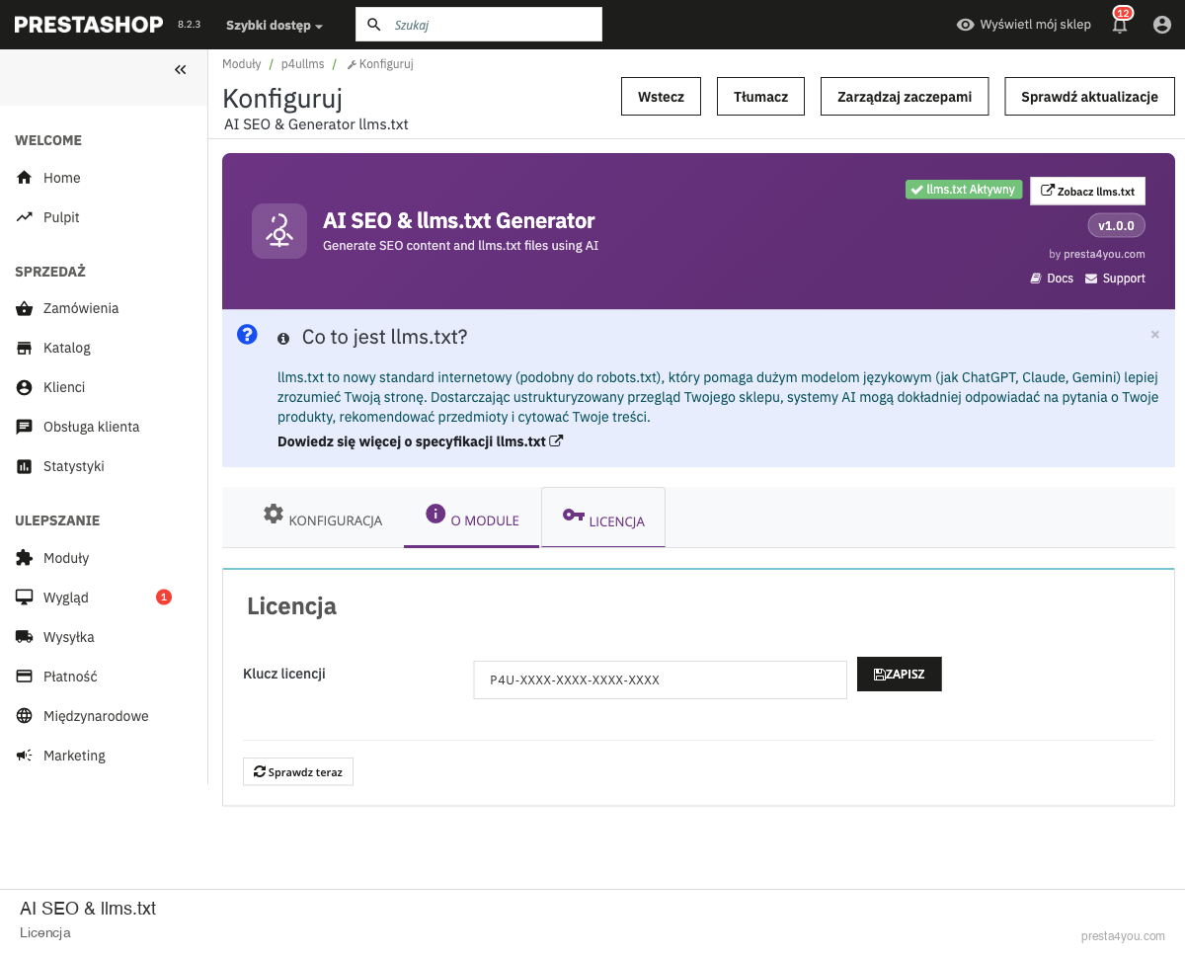Click the module logo icon in banner
Viewport: 1185px width, 958px height.
(279, 231)
